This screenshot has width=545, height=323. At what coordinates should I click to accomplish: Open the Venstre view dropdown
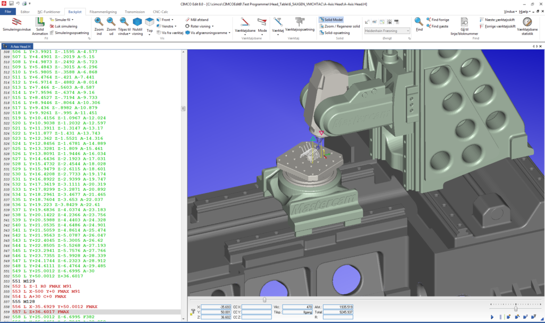167,27
